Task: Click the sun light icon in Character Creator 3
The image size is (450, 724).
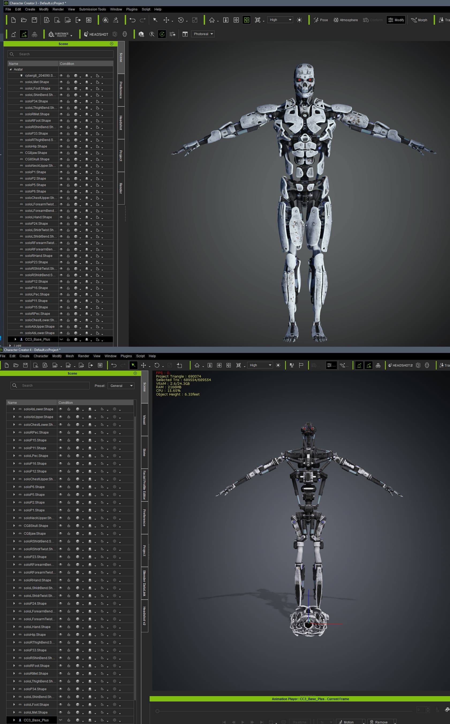Action: coord(299,20)
